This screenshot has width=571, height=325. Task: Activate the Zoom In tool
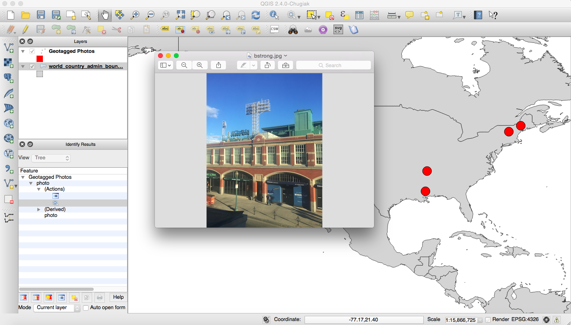click(x=135, y=15)
